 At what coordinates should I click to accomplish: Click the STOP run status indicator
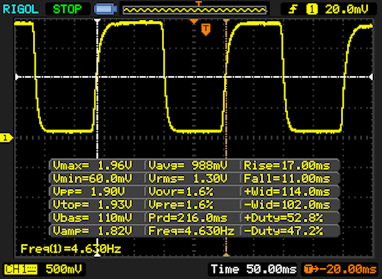click(67, 10)
